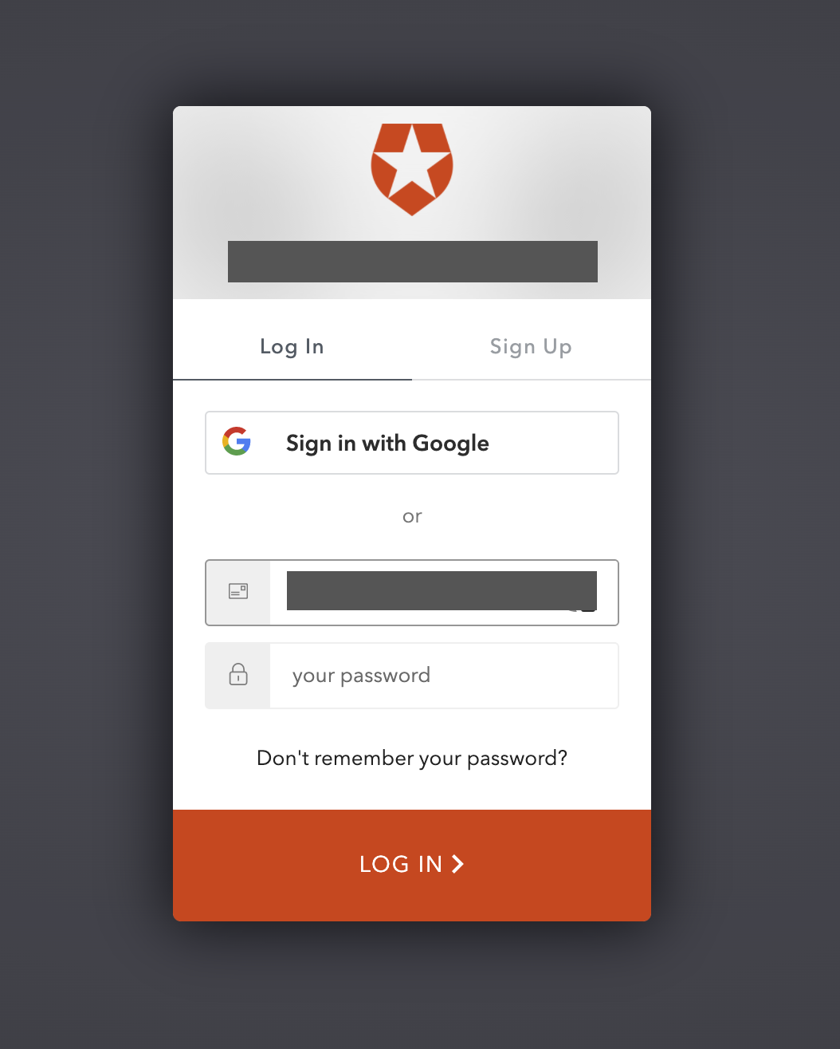Switch to the Sign Up tab

[531, 347]
